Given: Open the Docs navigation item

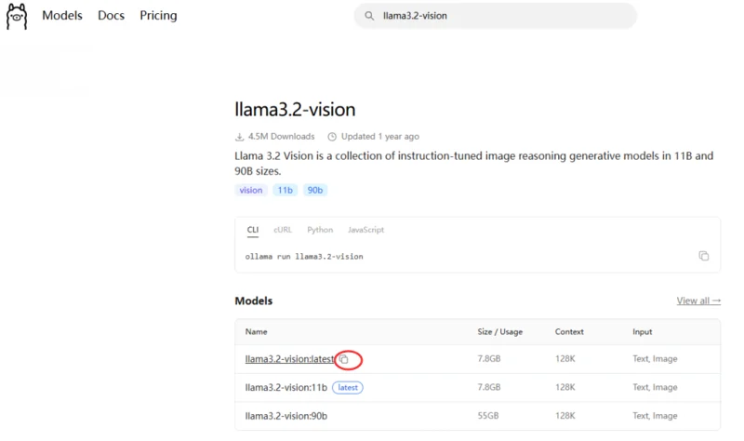Looking at the screenshot, I should 111,16.
